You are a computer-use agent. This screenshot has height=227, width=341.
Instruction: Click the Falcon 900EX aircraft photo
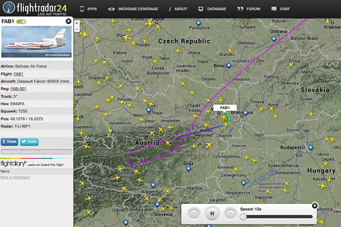[x=36, y=41]
